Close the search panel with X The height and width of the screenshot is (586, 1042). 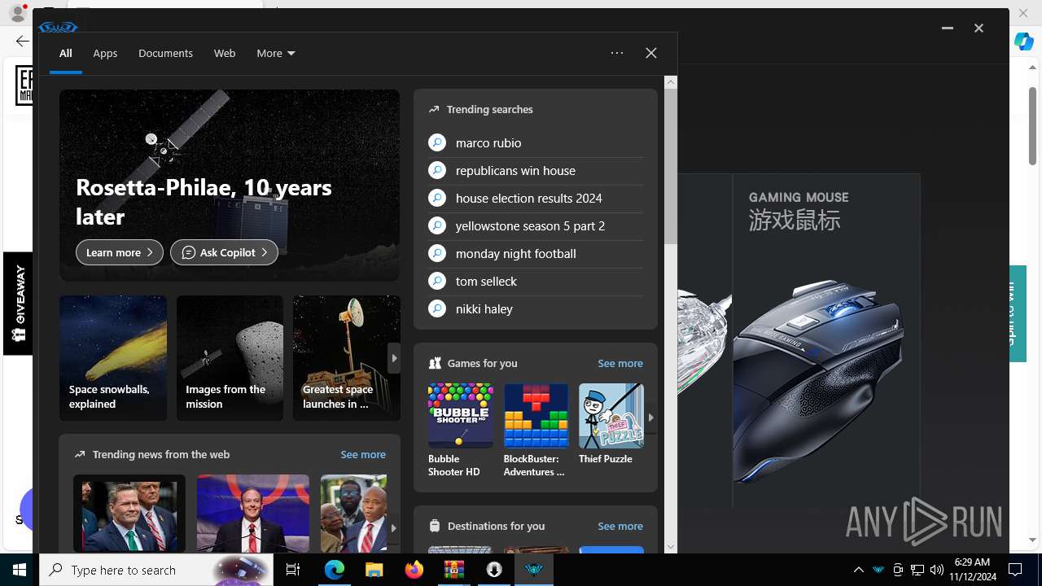(x=651, y=53)
